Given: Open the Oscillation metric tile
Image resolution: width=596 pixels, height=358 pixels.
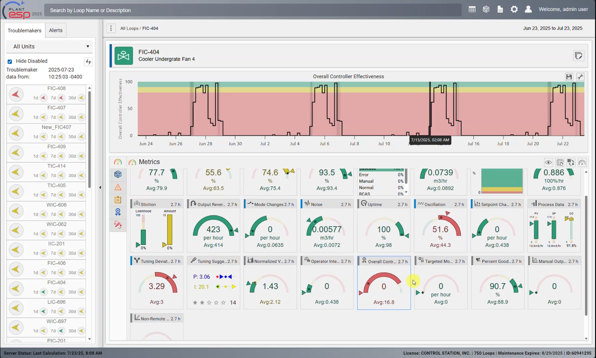Looking at the screenshot, I should point(440,225).
